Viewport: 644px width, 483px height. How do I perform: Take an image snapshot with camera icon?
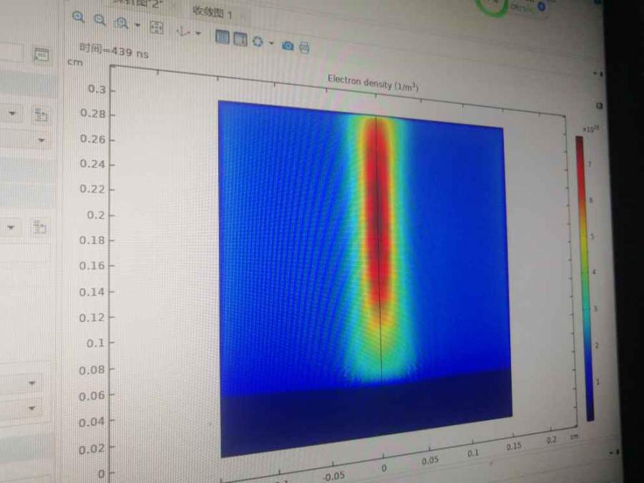pyautogui.click(x=288, y=46)
